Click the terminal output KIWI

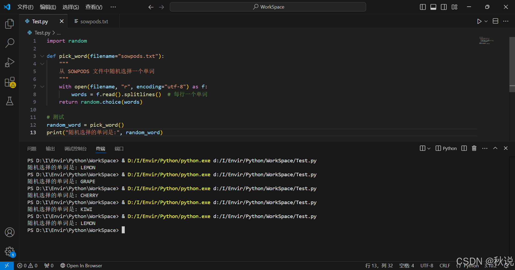tap(86, 209)
